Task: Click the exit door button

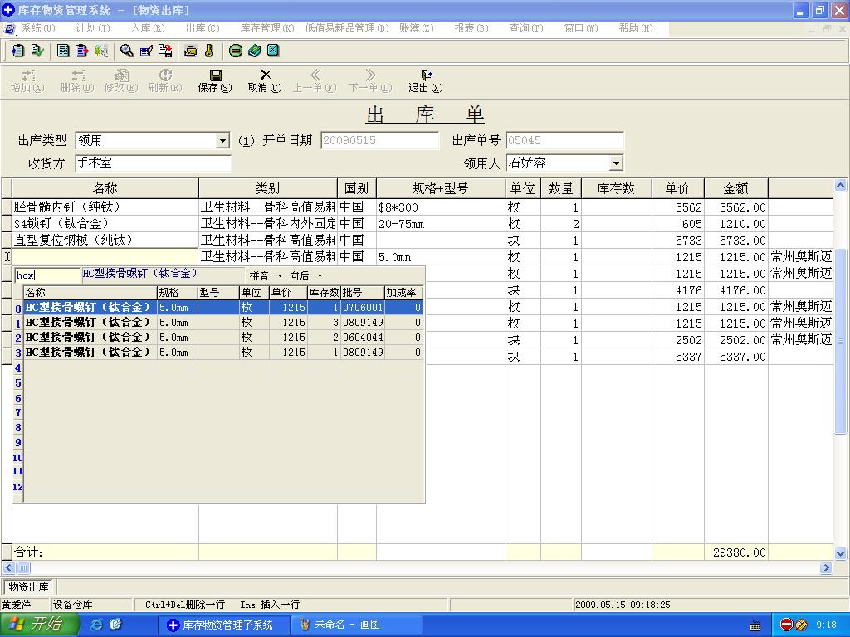Action: [x=426, y=80]
